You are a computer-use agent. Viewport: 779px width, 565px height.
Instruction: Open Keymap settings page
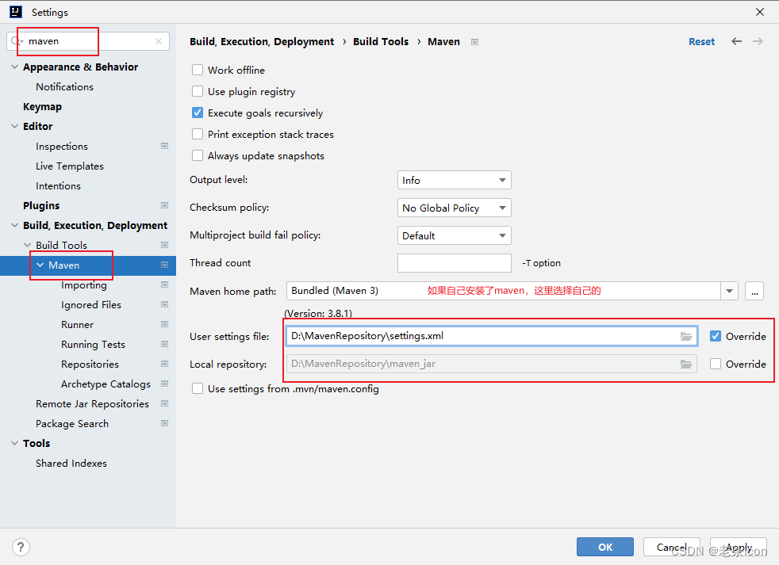click(42, 107)
